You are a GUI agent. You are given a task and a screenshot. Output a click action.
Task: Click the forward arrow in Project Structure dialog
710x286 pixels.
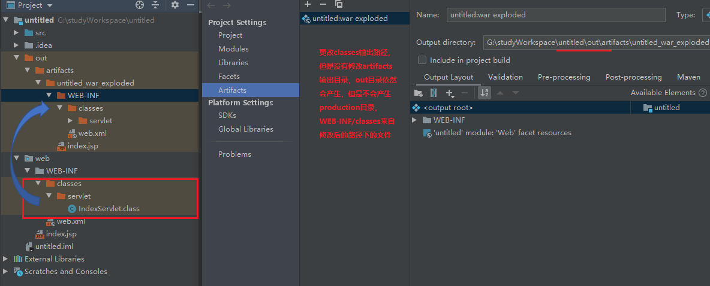(227, 5)
